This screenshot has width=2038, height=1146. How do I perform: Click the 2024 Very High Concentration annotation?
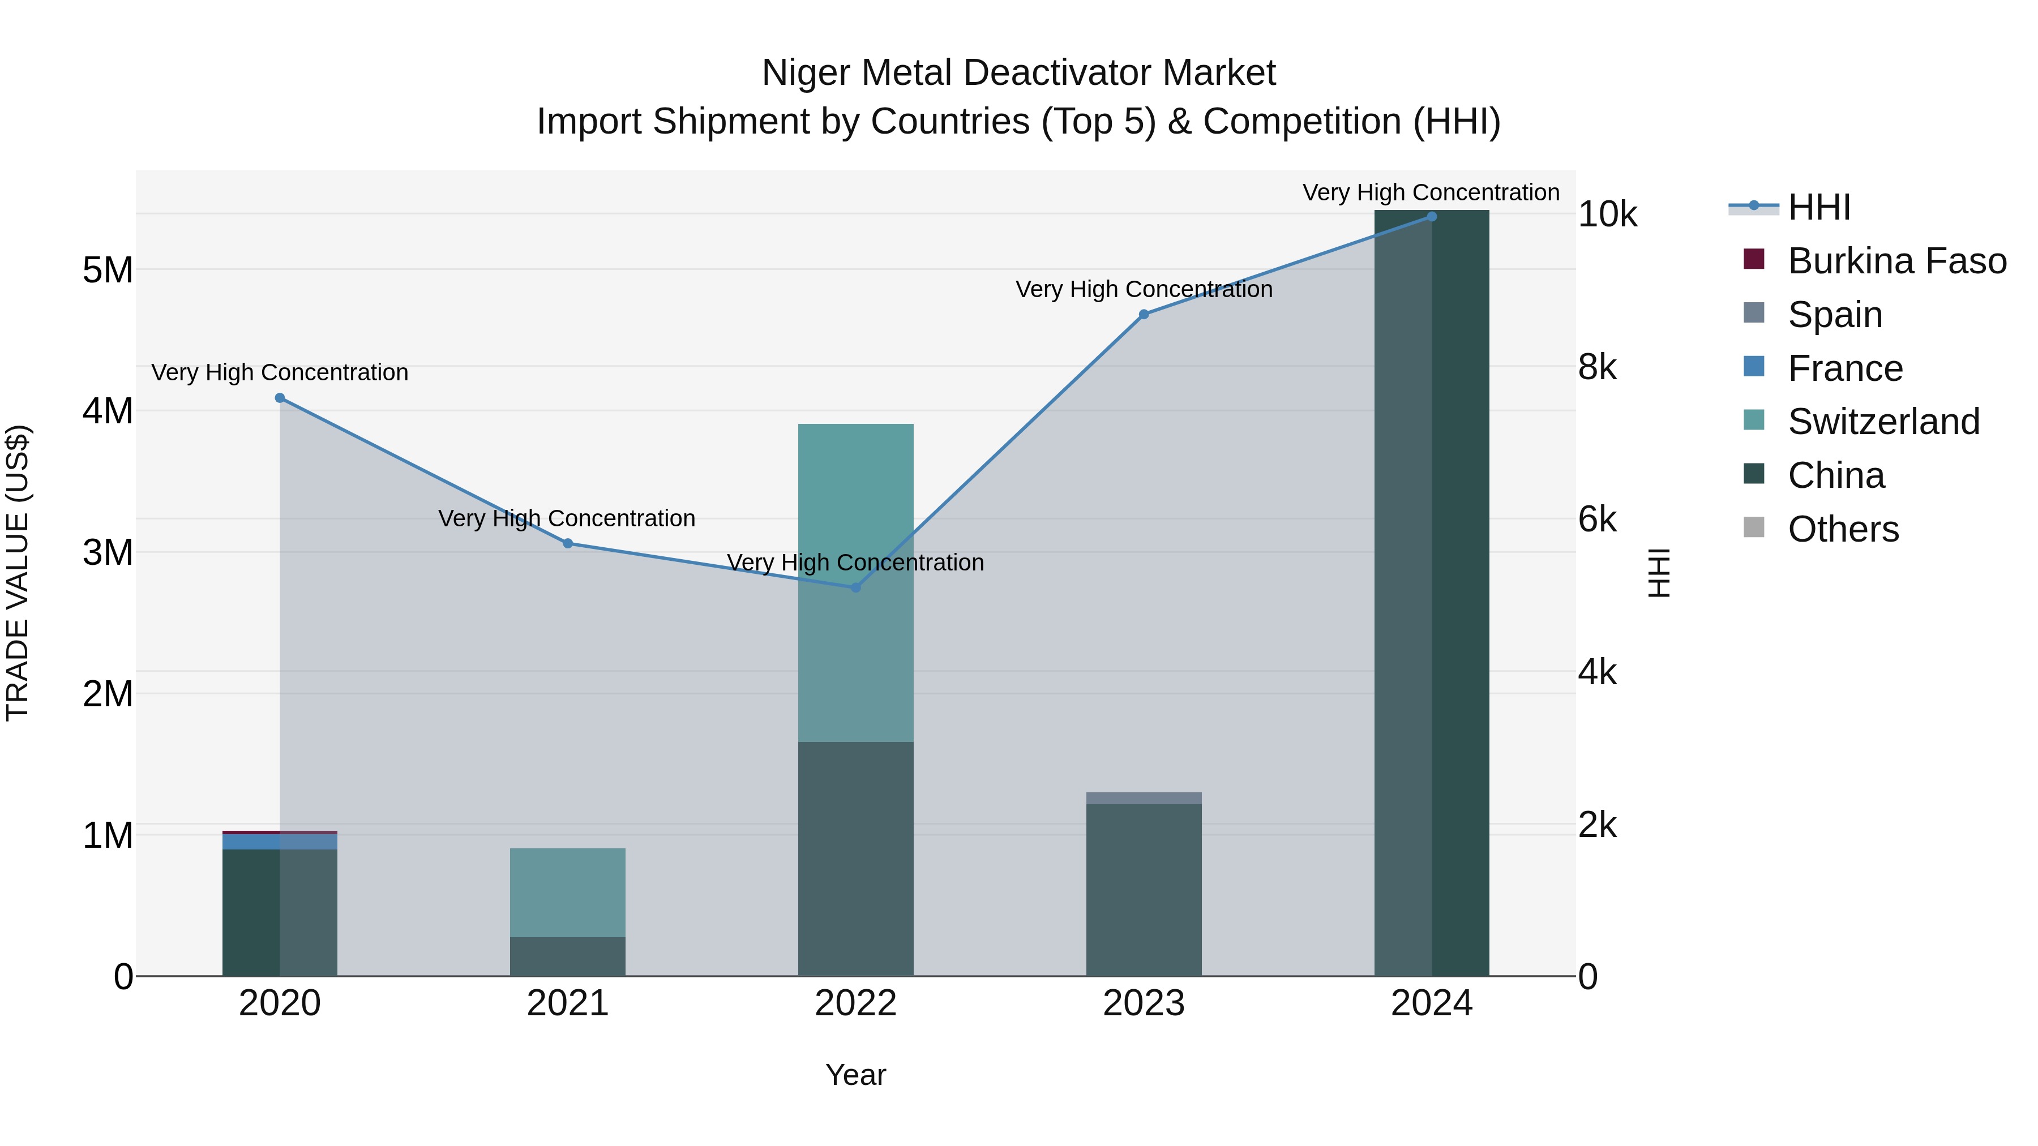(1431, 192)
